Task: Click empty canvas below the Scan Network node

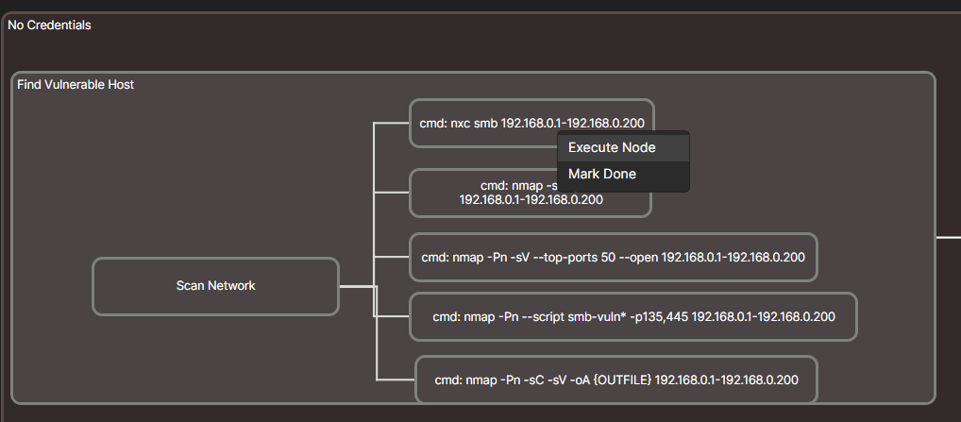Action: tap(215, 359)
